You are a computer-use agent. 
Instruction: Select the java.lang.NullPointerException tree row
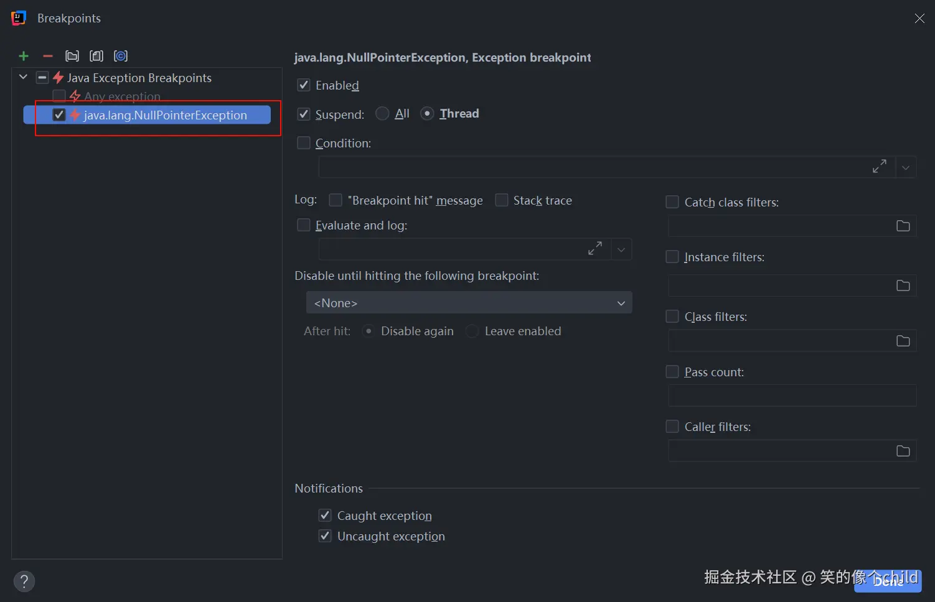(147, 115)
